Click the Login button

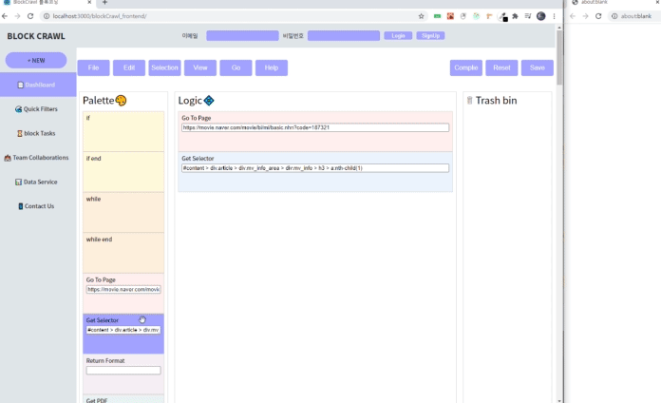(x=398, y=36)
